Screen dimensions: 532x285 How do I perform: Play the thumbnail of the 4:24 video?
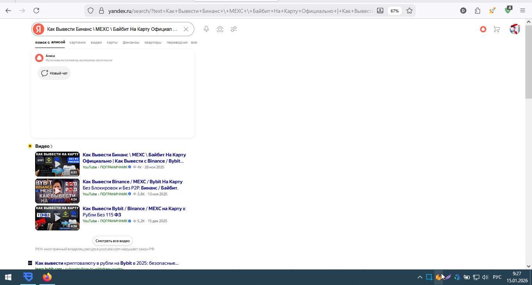tap(57, 191)
